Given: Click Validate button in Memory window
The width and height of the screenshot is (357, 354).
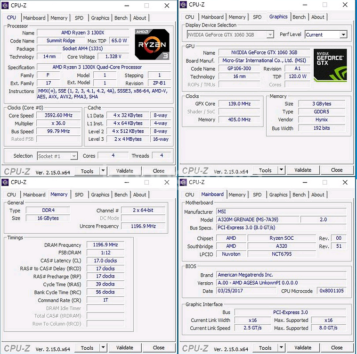Looking at the screenshot, I should [124, 347].
